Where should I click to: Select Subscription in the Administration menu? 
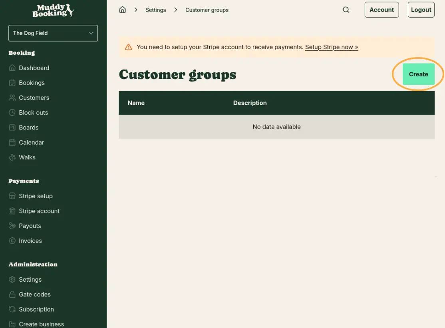pos(36,309)
